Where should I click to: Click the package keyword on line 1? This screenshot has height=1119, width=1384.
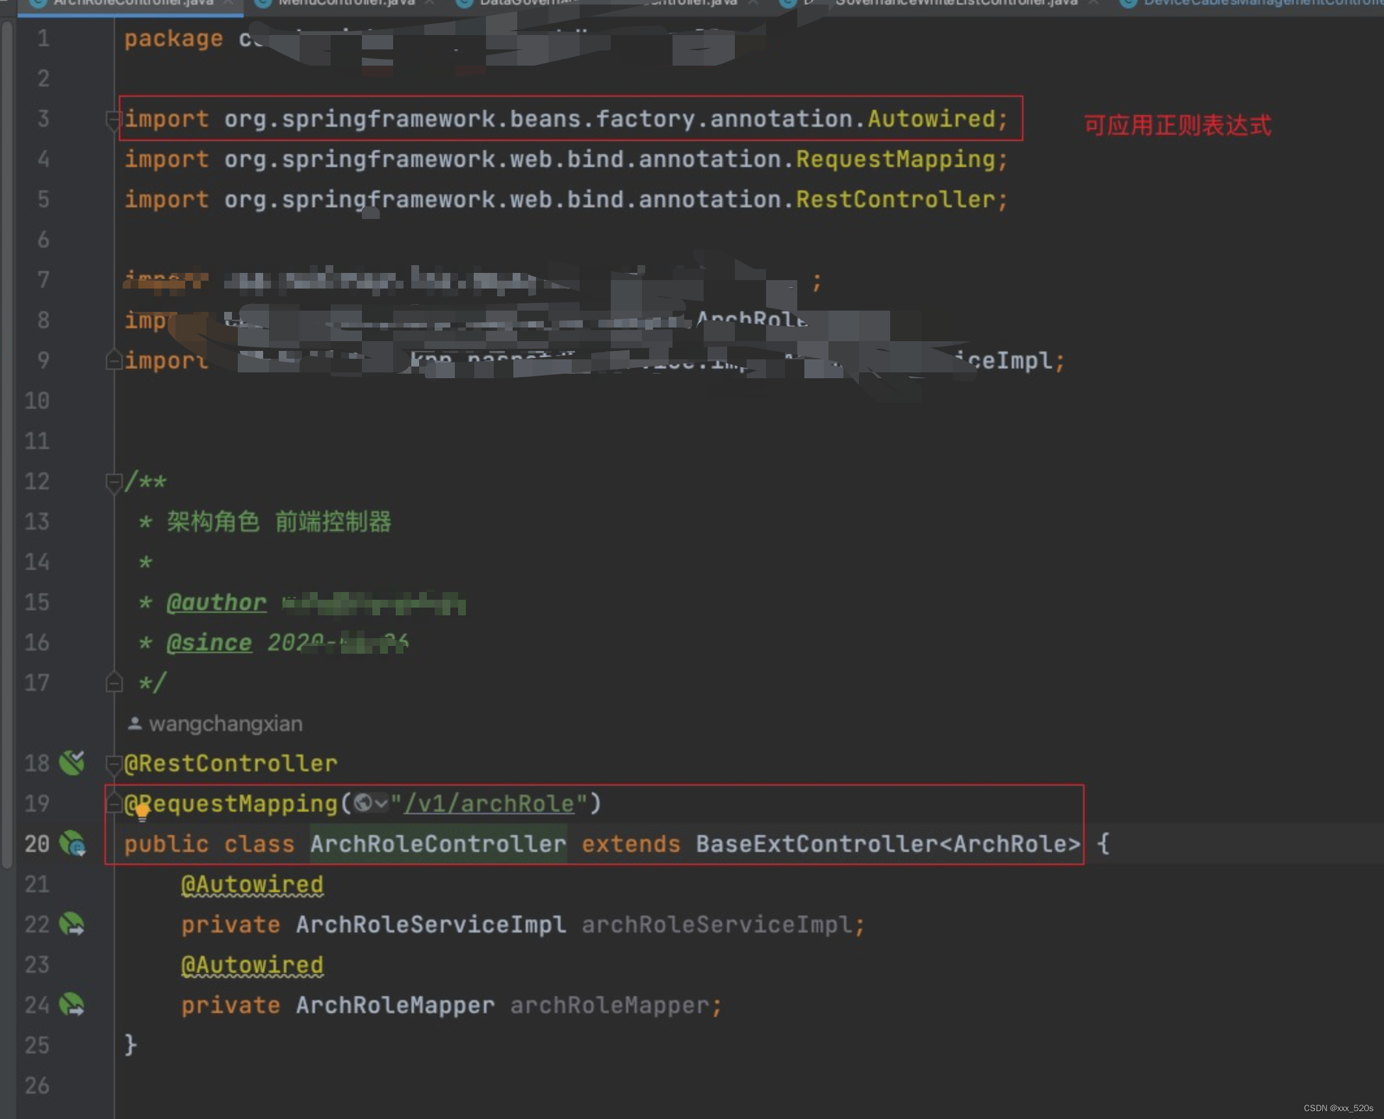click(x=173, y=39)
